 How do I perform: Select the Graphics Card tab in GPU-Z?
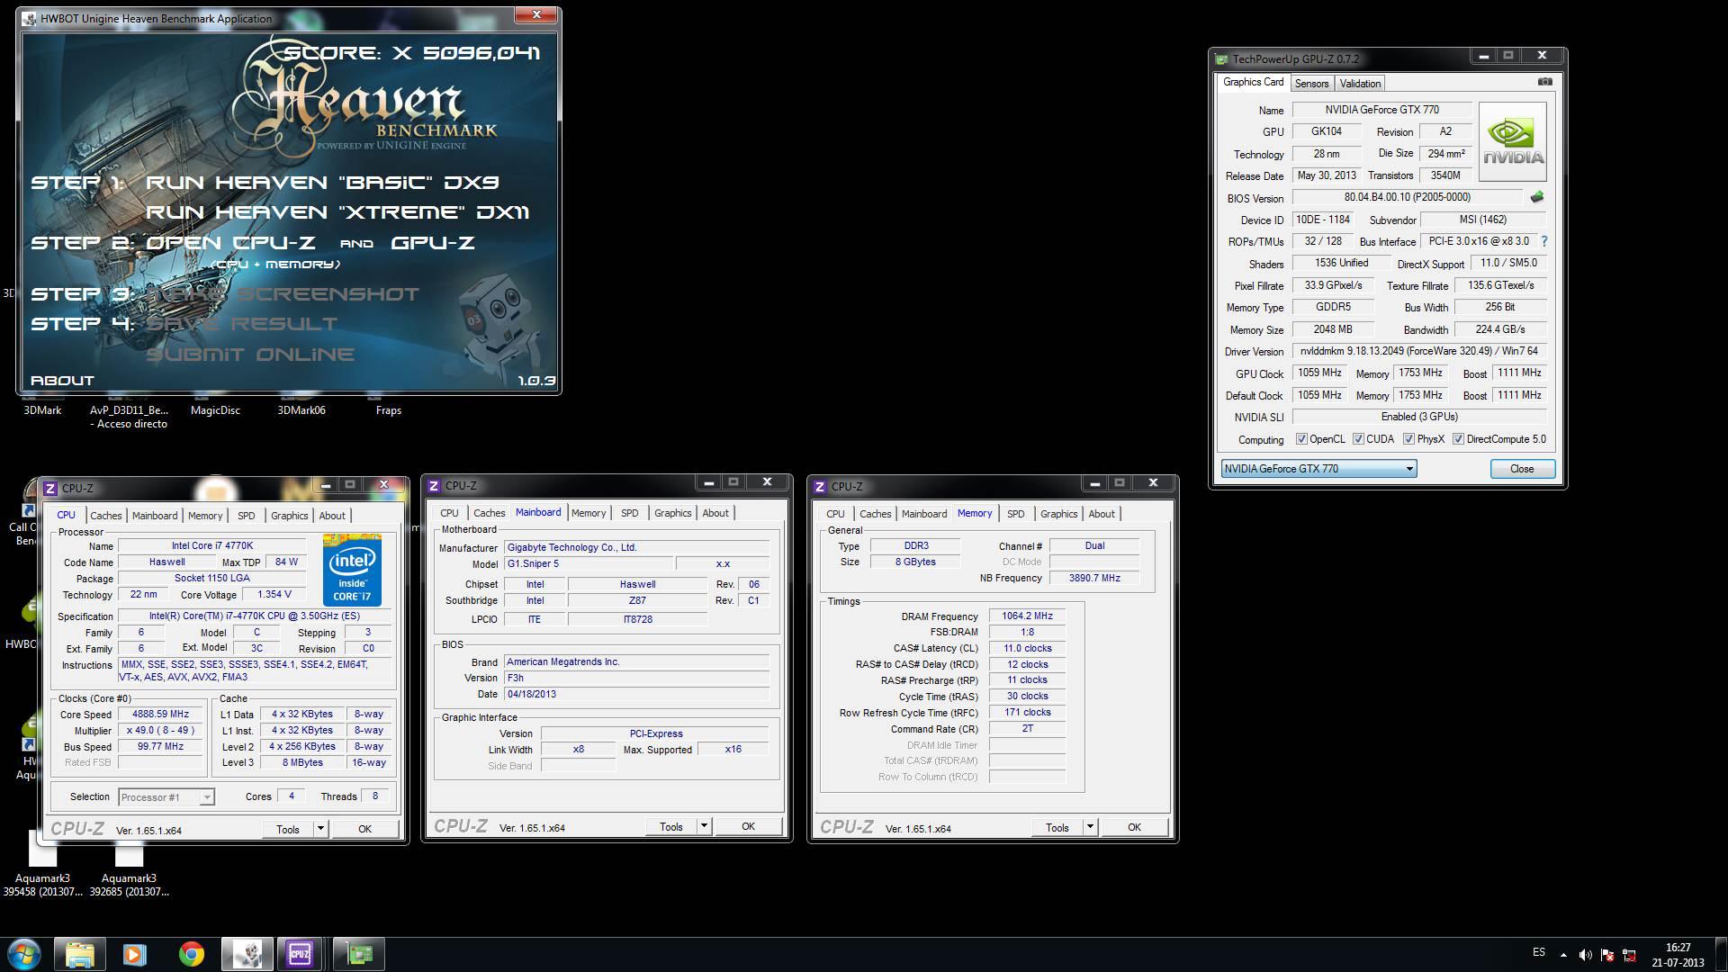1253,82
